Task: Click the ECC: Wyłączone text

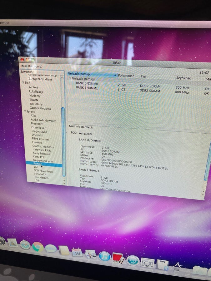Action: pos(82,133)
